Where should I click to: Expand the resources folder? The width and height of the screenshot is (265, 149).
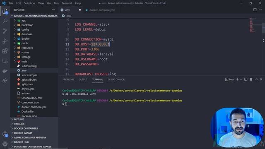coord(34,48)
